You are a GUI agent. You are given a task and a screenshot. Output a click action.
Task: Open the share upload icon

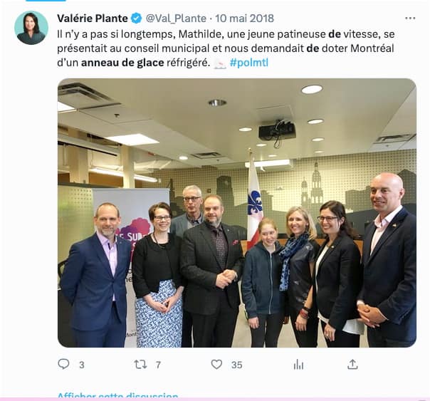(352, 364)
